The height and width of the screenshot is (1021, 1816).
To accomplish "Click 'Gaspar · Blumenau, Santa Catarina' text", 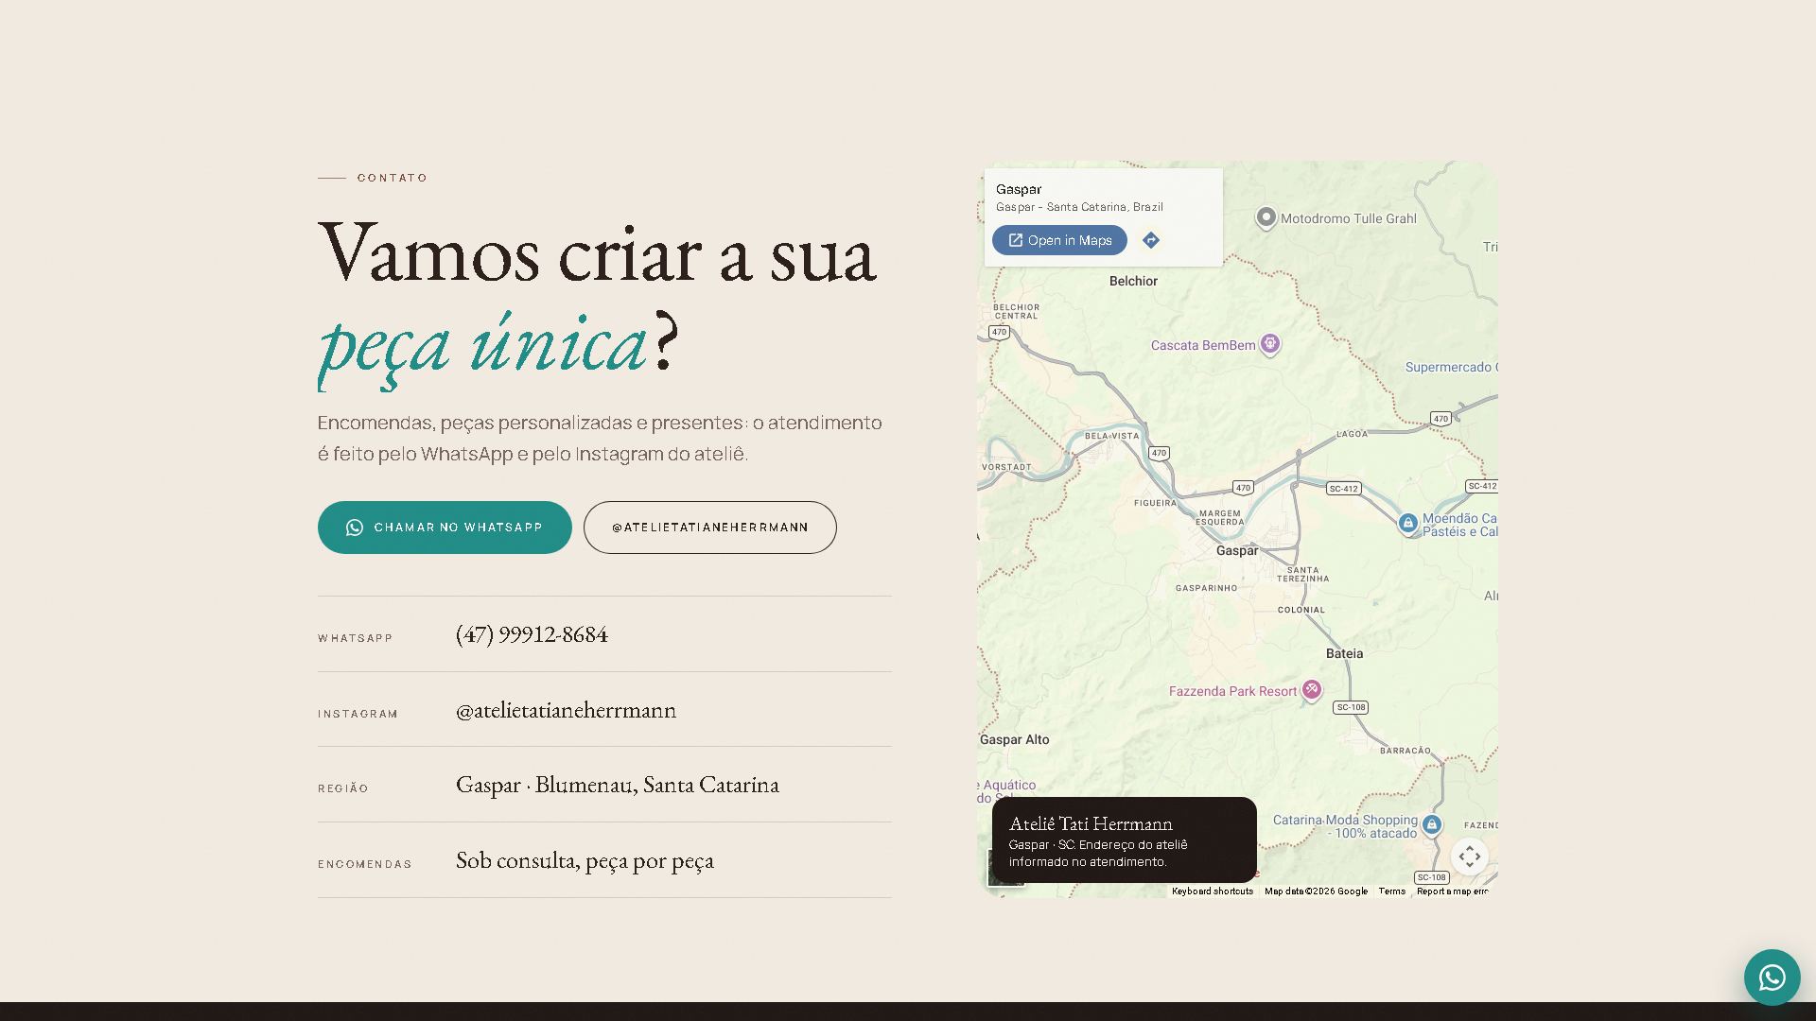I will (618, 785).
